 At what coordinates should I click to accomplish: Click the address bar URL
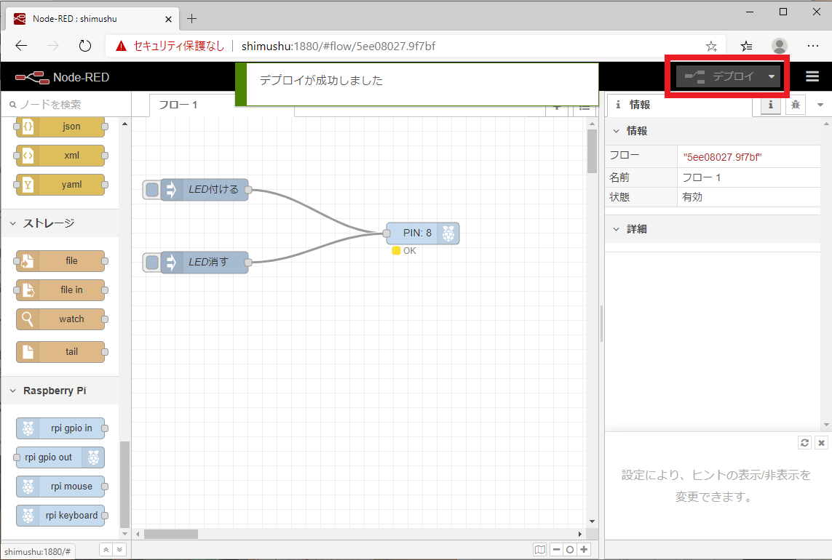click(338, 46)
